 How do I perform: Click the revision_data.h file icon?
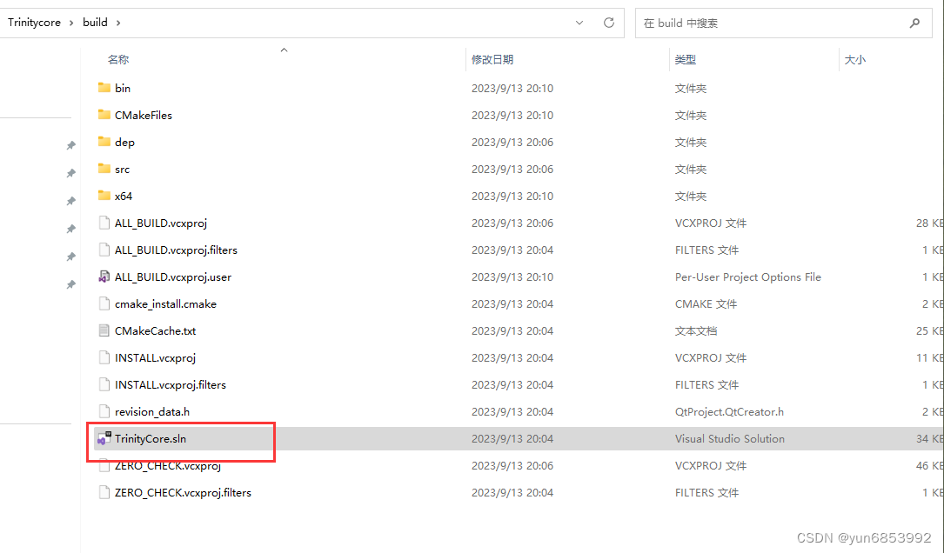pyautogui.click(x=104, y=411)
